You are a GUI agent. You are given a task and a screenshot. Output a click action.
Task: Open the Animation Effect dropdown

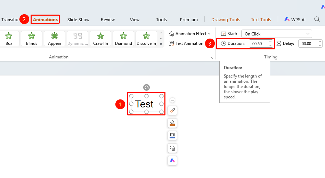click(x=190, y=34)
